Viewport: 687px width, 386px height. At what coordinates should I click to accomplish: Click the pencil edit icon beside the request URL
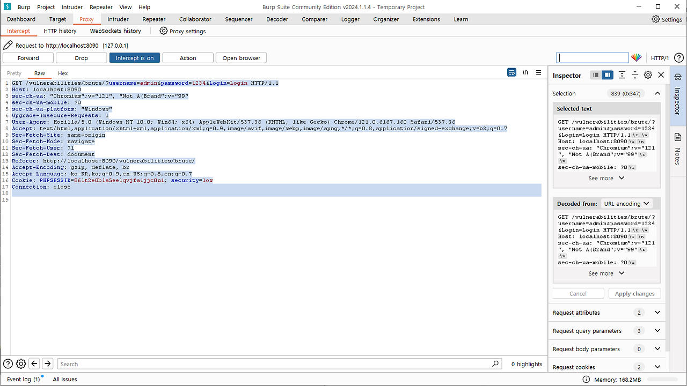click(x=8, y=46)
